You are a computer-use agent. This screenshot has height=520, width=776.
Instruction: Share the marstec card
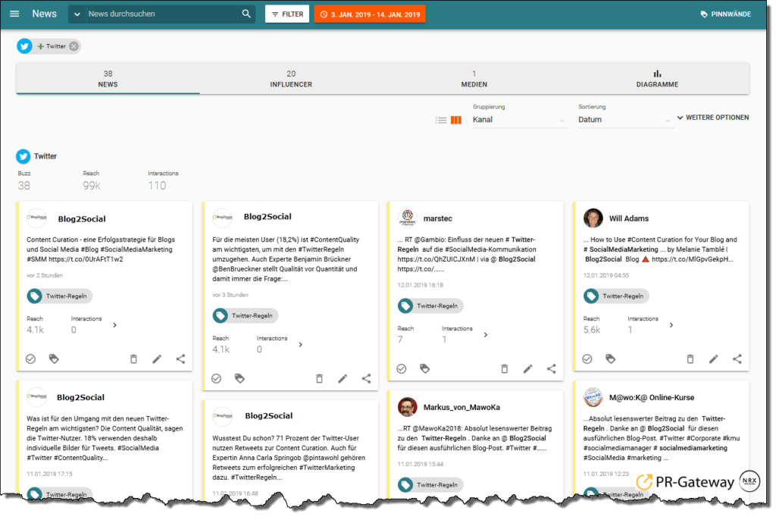click(x=552, y=369)
